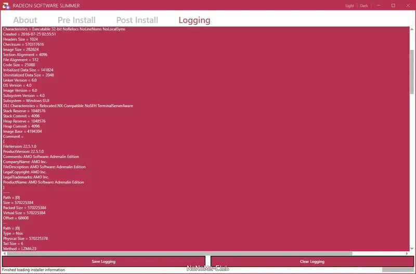This screenshot has width=416, height=274.
Task: Click the horizontal scroll left arrow
Action: click(4, 253)
